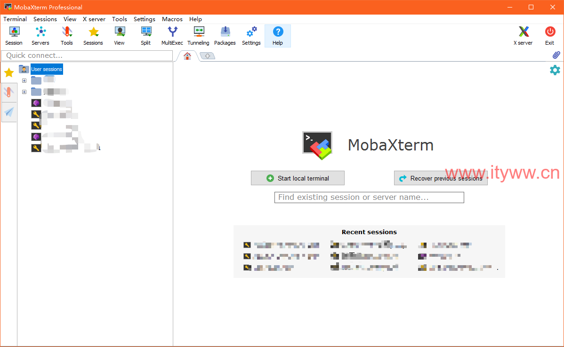The width and height of the screenshot is (564, 347).
Task: Open the Tools menu in menu bar
Action: click(x=120, y=19)
